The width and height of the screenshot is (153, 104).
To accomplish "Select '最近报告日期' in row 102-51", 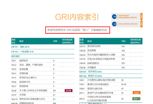I will pos(94,46).
